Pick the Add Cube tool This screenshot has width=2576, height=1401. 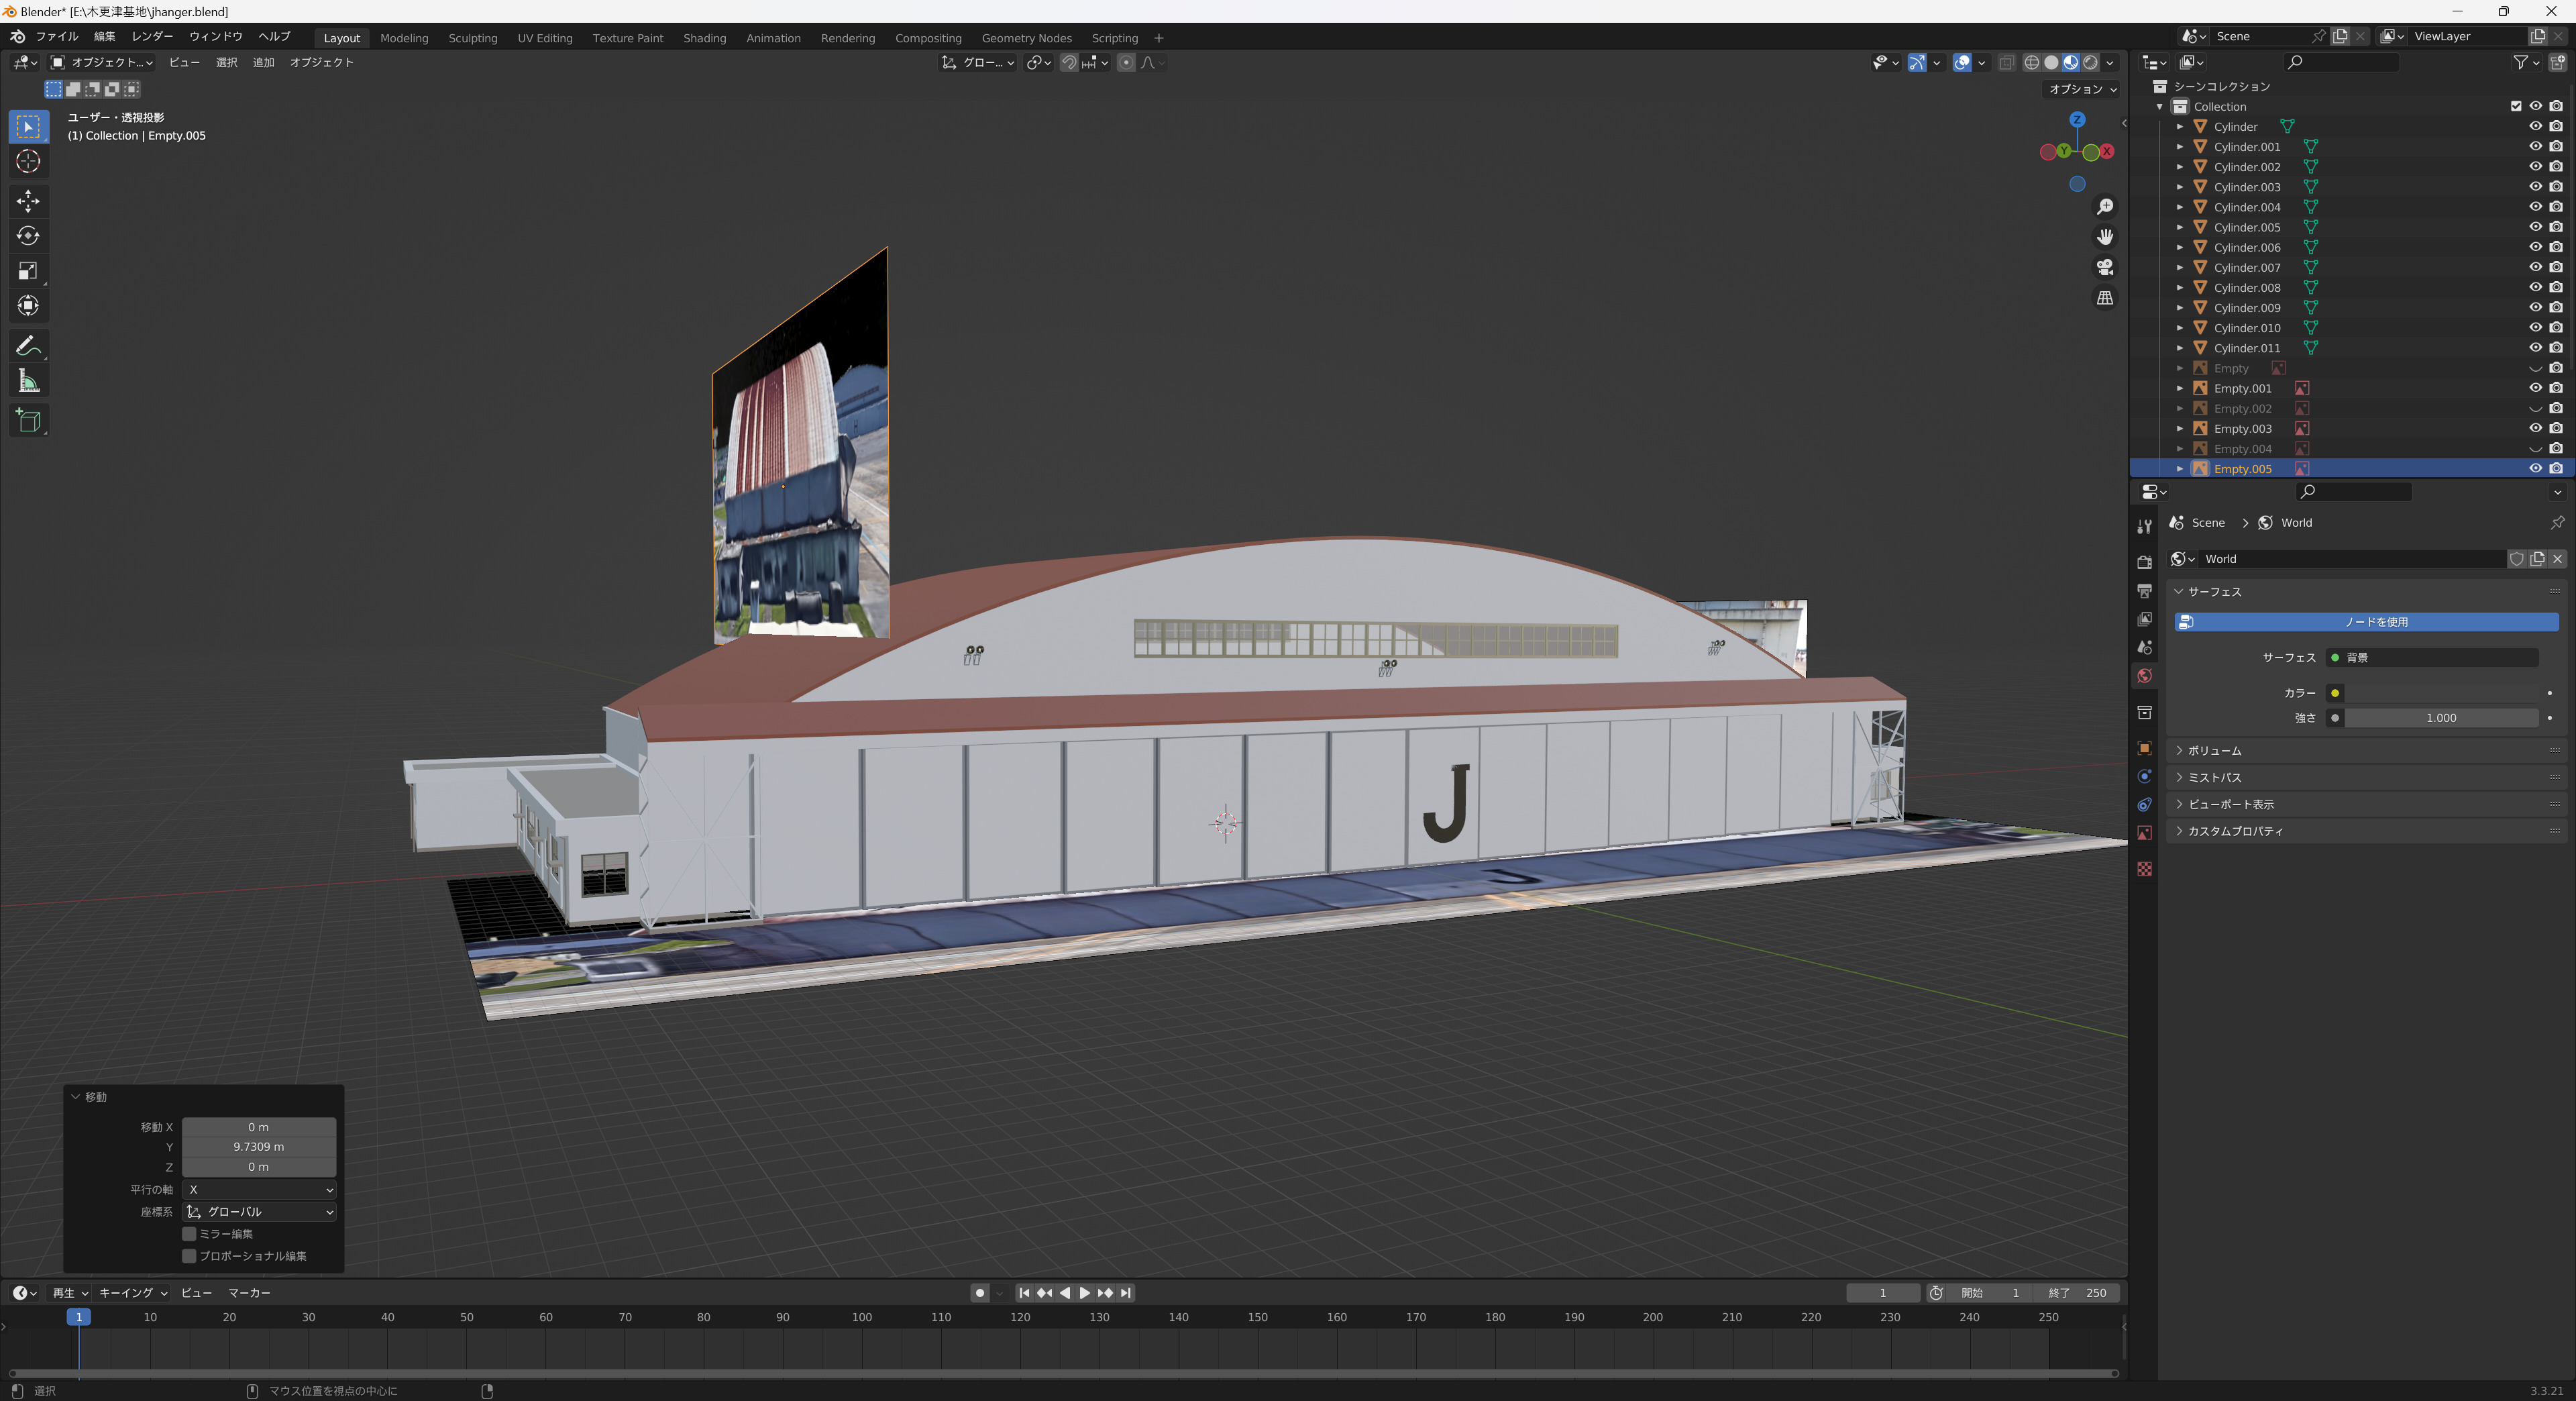pos(28,421)
